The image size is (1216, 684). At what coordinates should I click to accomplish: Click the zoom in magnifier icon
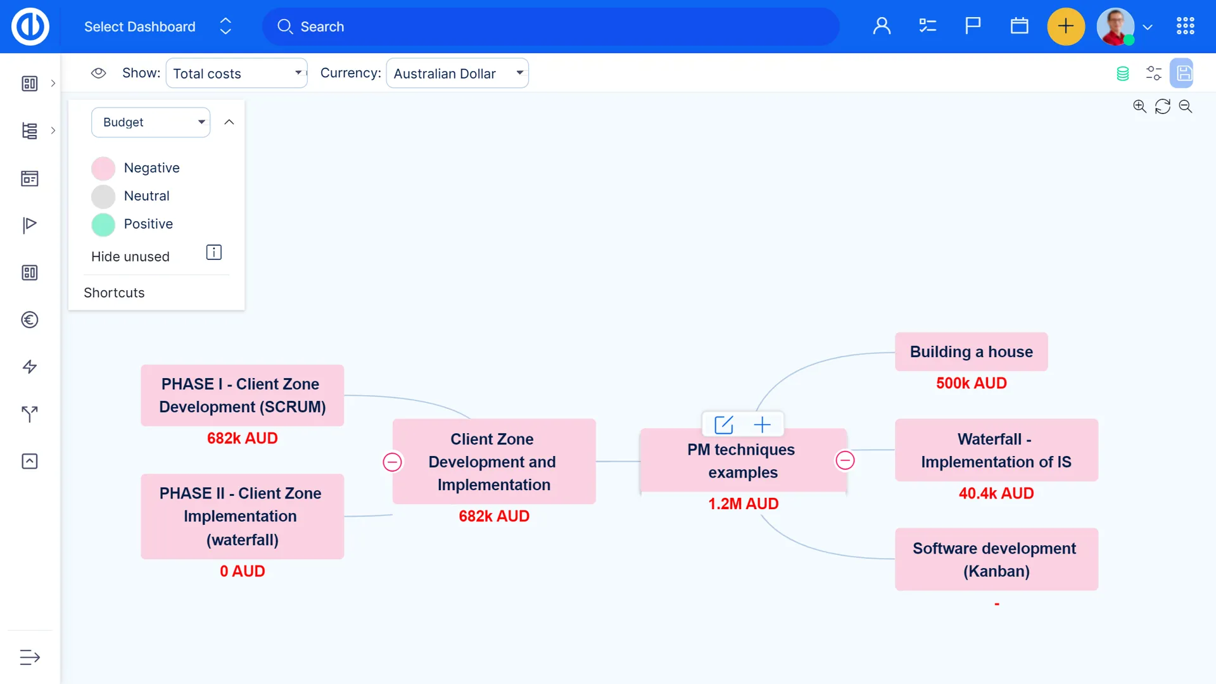point(1139,106)
